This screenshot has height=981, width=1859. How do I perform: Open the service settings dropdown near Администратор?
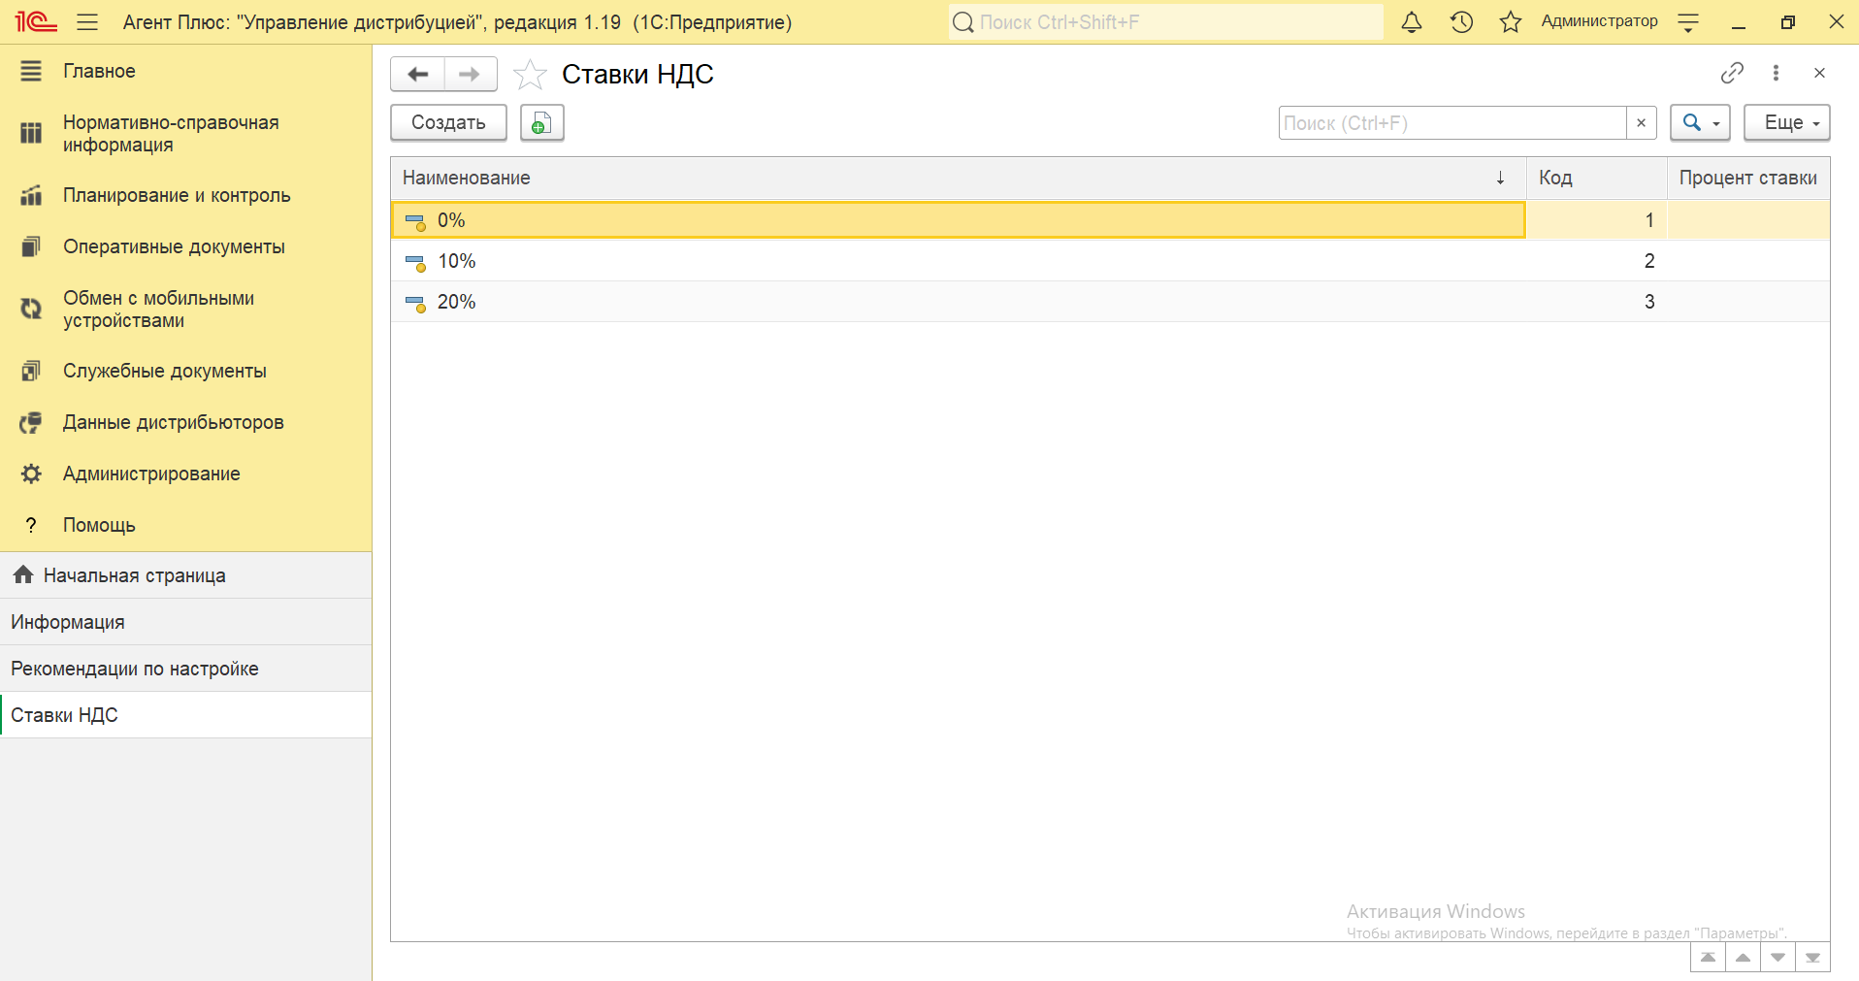click(x=1688, y=22)
